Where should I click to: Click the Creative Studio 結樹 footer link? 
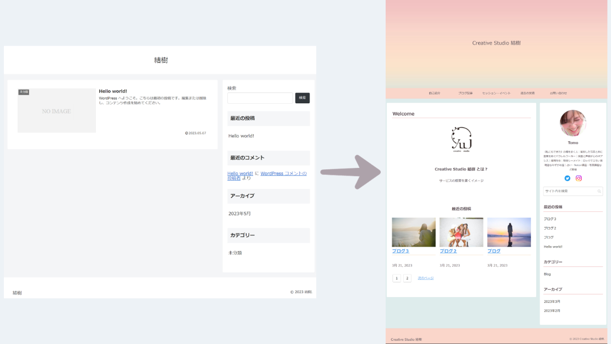pos(406,339)
